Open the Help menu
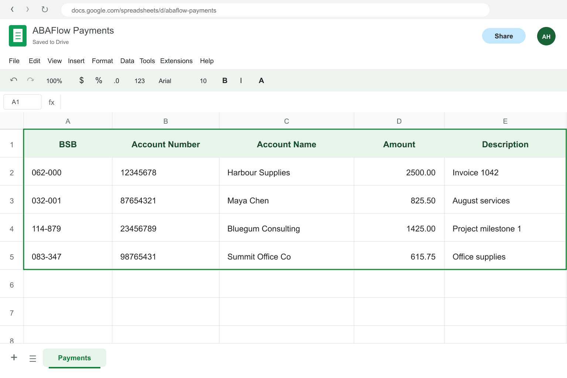Viewport: 567px width, 378px height. [x=207, y=61]
